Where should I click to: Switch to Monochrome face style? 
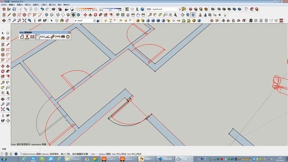pyautogui.click(x=78, y=15)
